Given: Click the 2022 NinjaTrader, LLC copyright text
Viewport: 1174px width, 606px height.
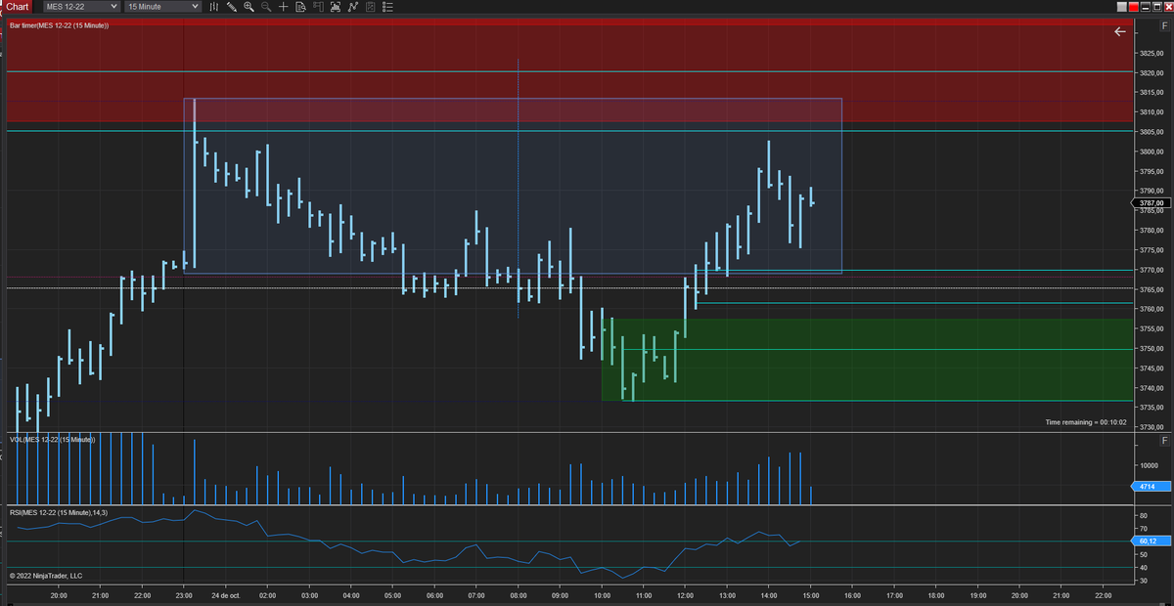Looking at the screenshot, I should click(46, 576).
